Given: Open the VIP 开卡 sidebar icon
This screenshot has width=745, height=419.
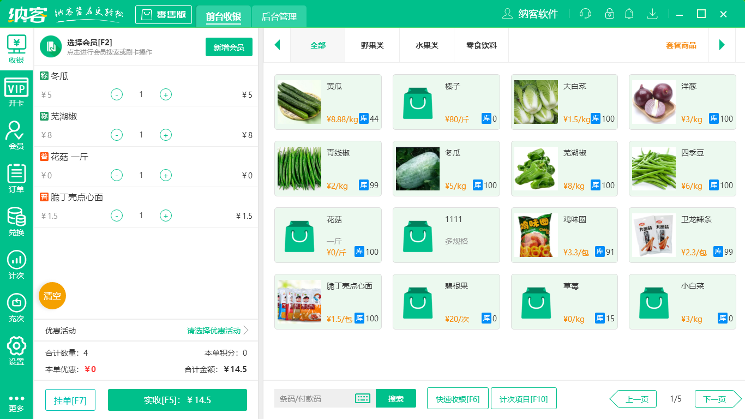Looking at the screenshot, I should 16,92.
